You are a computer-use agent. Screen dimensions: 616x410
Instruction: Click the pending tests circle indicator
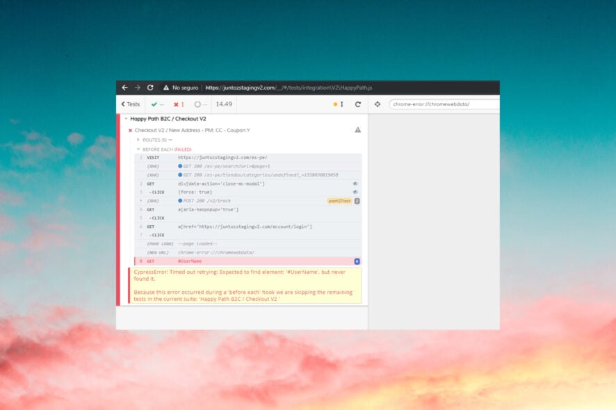pos(197,104)
